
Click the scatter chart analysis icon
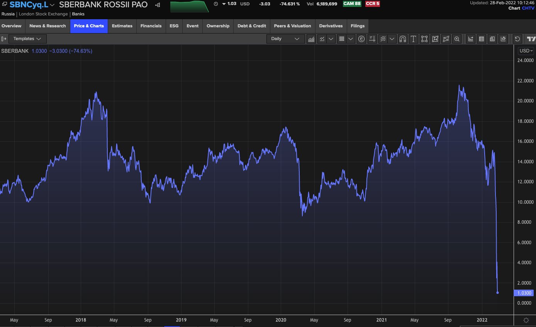pyautogui.click(x=503, y=39)
